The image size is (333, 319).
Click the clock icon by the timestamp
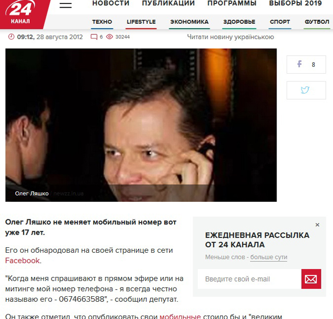coord(11,37)
